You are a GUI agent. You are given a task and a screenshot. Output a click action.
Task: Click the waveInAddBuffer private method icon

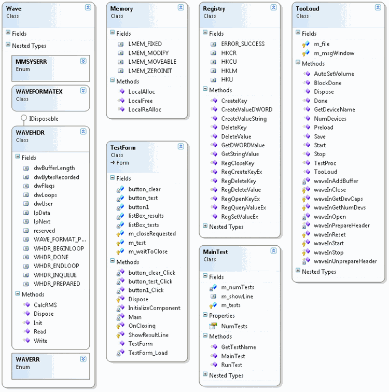305,181
